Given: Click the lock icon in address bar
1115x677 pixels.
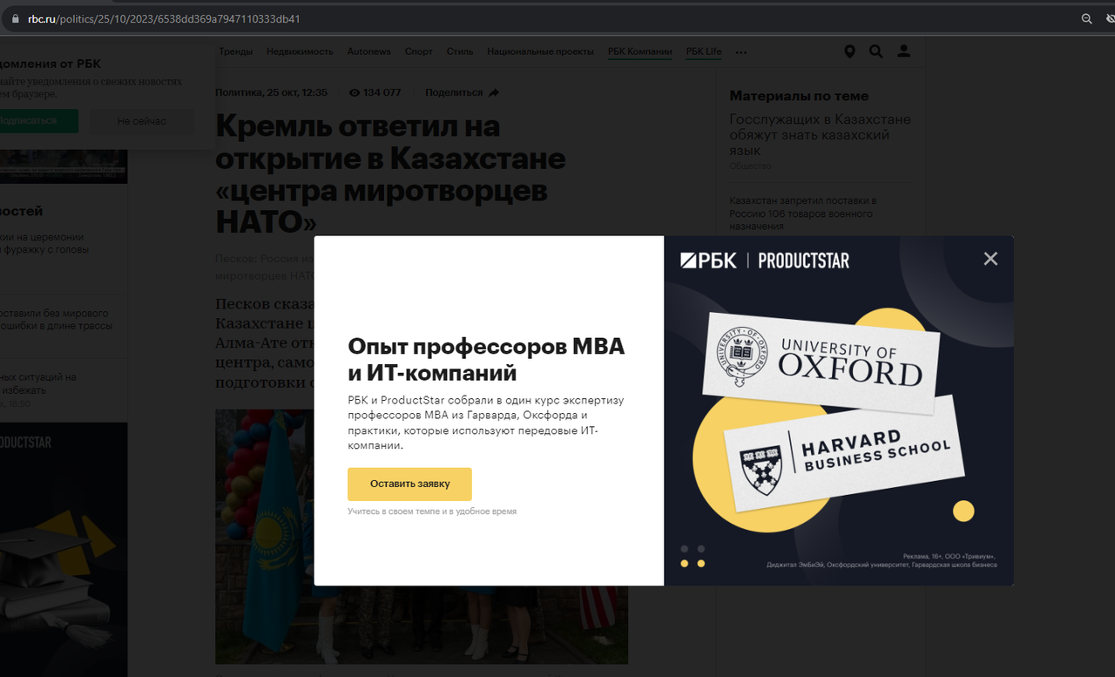Looking at the screenshot, I should (x=14, y=18).
